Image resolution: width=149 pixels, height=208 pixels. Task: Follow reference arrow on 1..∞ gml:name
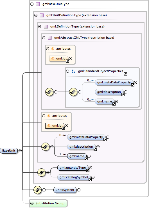click(86, 159)
